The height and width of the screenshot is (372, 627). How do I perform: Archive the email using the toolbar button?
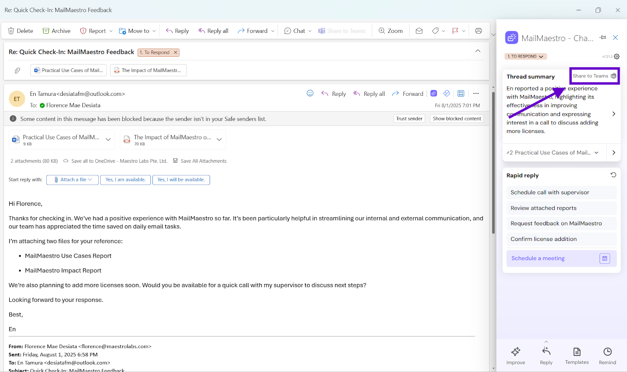[x=56, y=31]
